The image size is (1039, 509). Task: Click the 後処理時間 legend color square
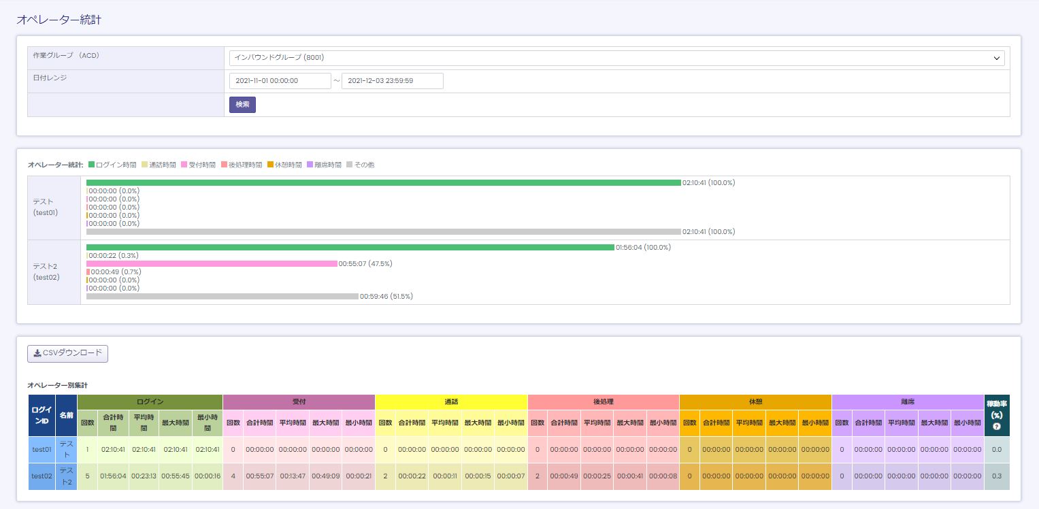coord(224,165)
